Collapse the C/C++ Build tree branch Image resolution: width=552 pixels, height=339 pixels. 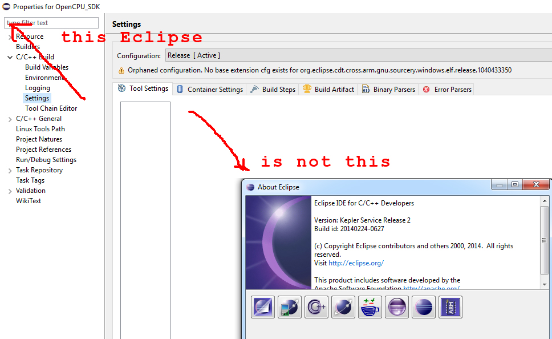pyautogui.click(x=10, y=56)
